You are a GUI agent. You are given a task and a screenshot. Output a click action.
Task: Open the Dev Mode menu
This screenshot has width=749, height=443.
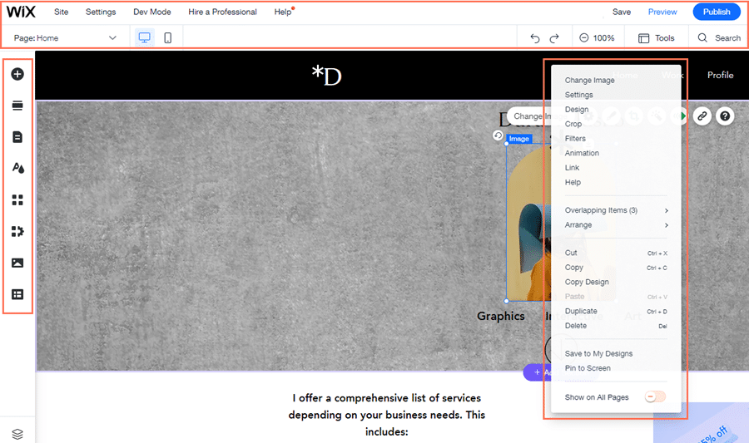click(151, 12)
